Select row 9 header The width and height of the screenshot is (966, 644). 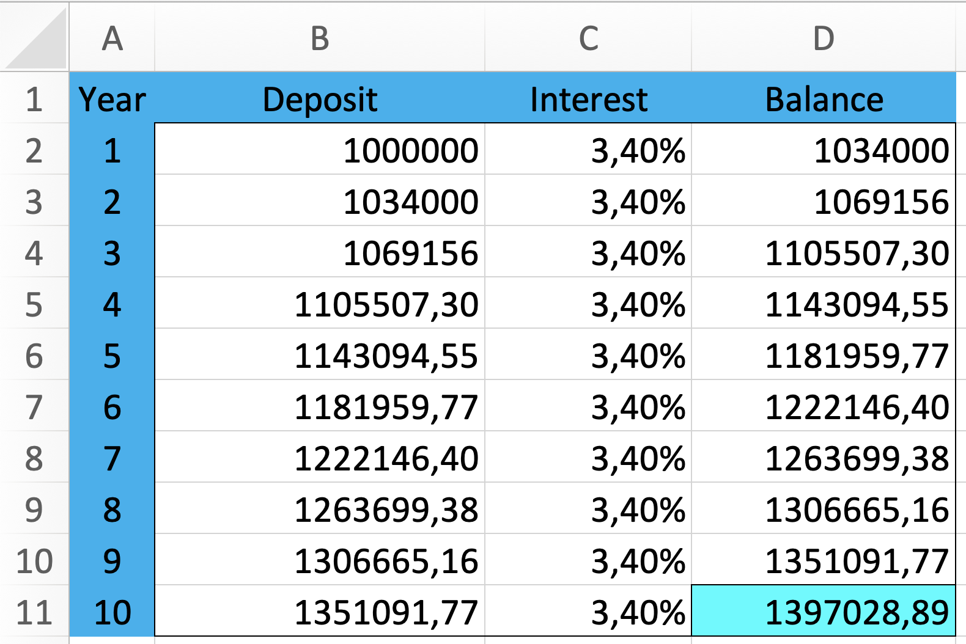pos(34,508)
